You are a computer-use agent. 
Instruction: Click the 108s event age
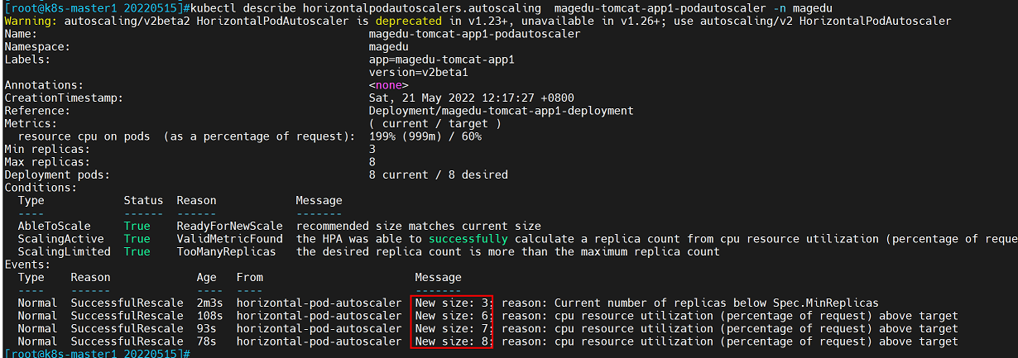(209, 316)
